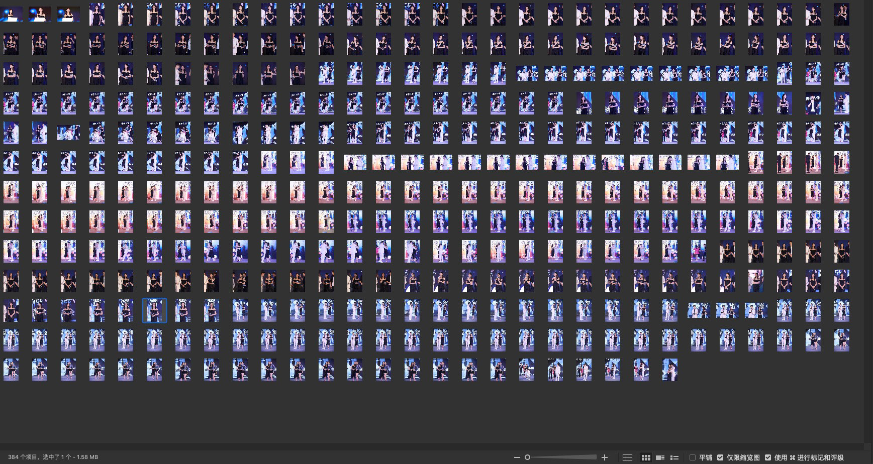Select the first landscape thumbnail in the sixth row
This screenshot has width=873, height=464.
(x=355, y=162)
